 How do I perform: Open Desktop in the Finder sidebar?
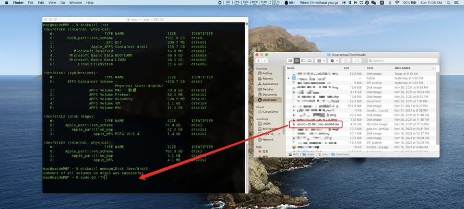click(267, 89)
